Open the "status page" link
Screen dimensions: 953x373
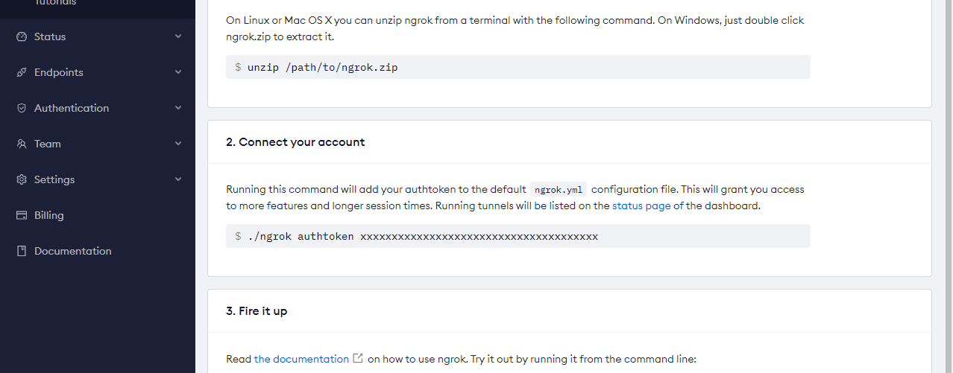641,205
